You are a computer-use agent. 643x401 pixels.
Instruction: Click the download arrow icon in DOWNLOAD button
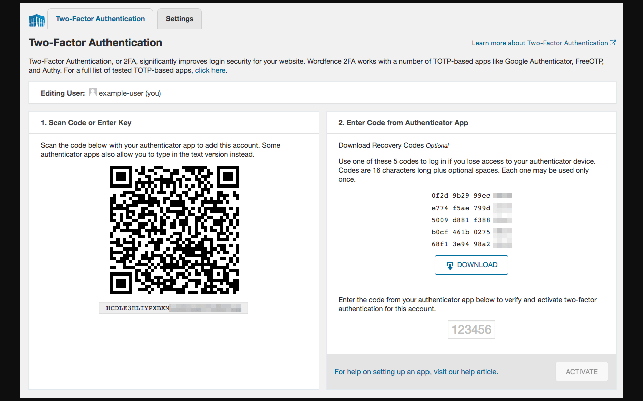click(450, 265)
